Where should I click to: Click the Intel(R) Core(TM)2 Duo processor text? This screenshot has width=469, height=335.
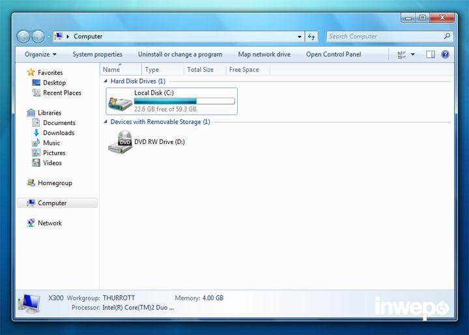(138, 308)
